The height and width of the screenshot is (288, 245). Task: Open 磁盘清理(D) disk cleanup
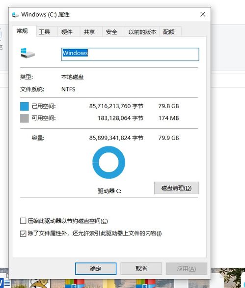177,188
